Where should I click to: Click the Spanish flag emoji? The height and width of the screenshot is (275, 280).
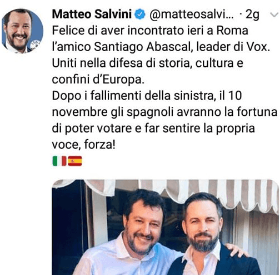click(75, 161)
